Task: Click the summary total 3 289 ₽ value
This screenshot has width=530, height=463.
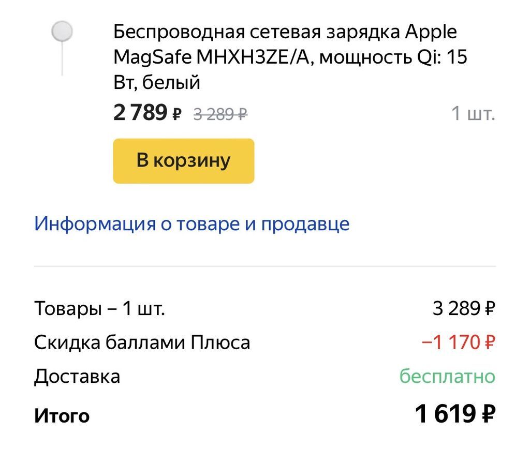Action: click(x=463, y=306)
